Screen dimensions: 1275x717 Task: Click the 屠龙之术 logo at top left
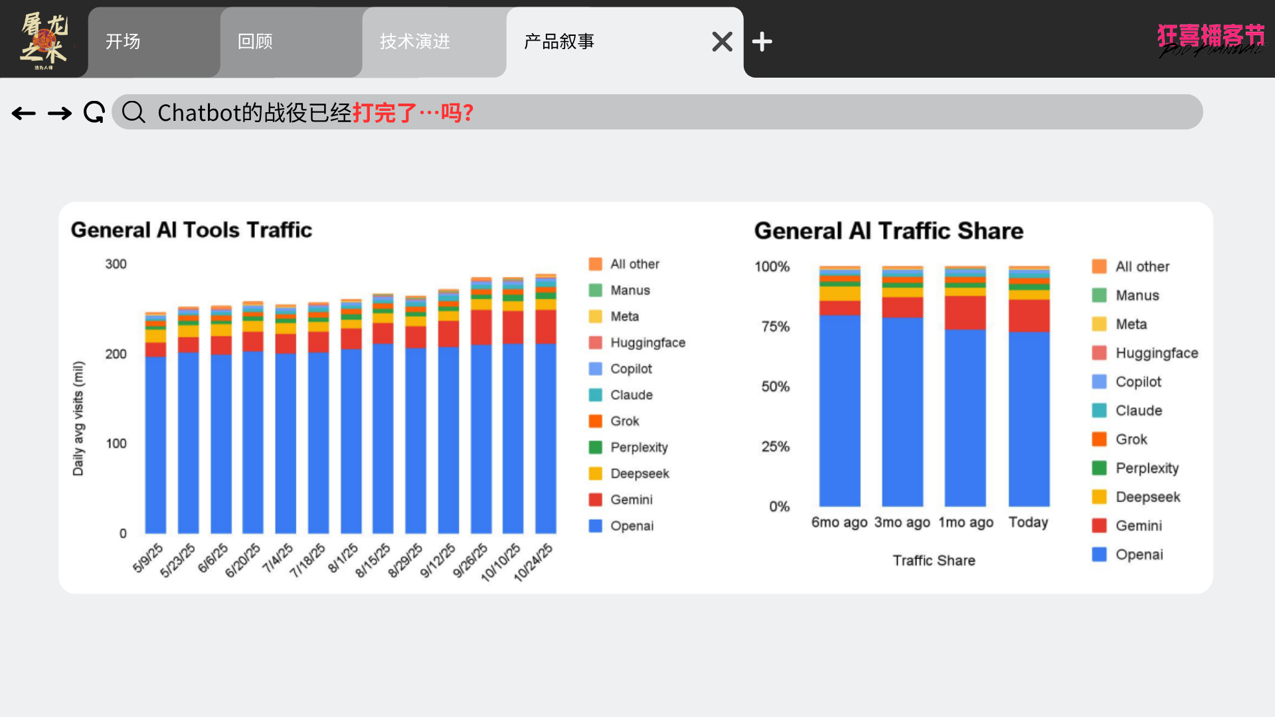(x=44, y=41)
